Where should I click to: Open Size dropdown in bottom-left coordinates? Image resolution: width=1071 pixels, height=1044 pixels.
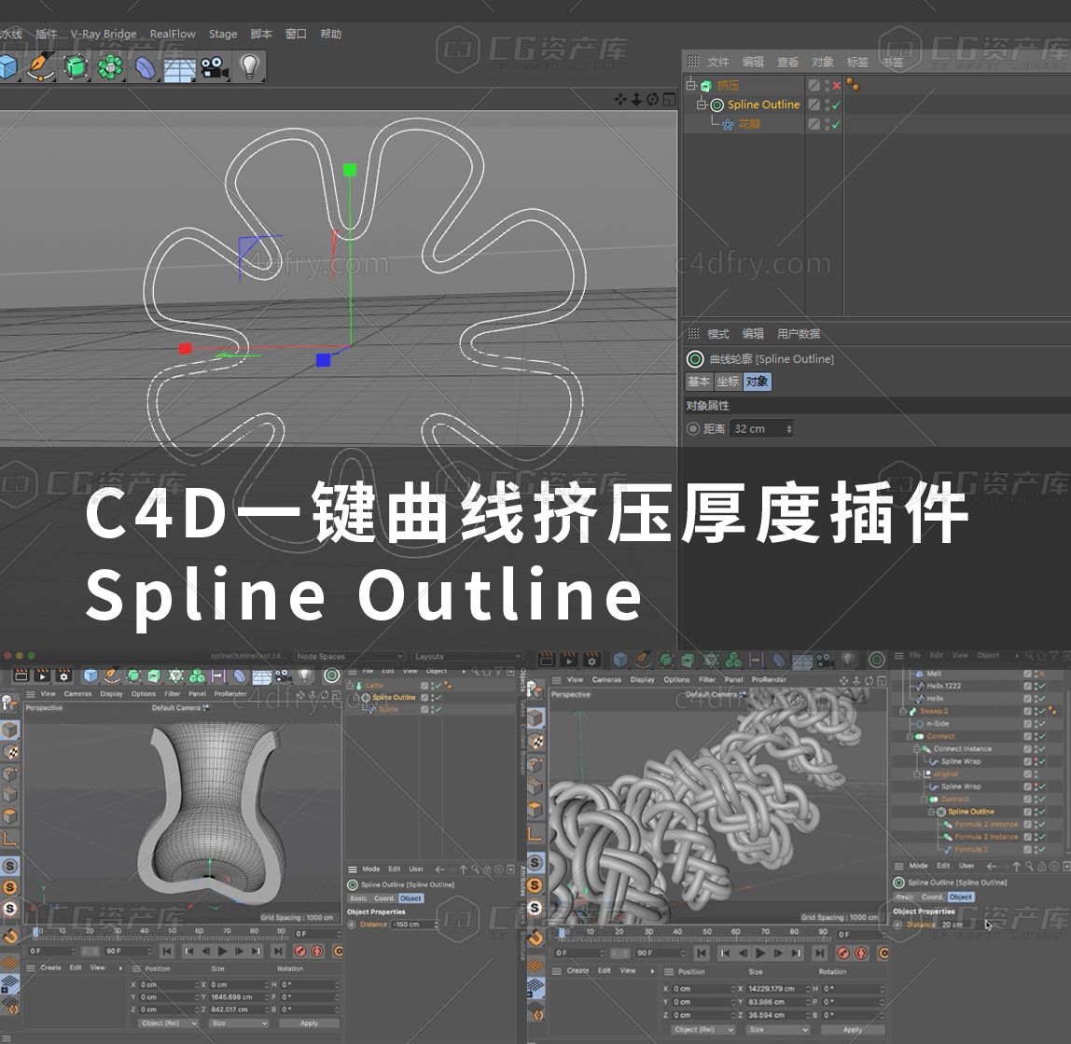click(237, 1023)
